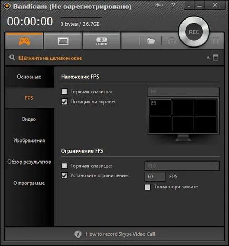Open the How to record Skype Video Call link
229x246 pixels.
pos(120,234)
